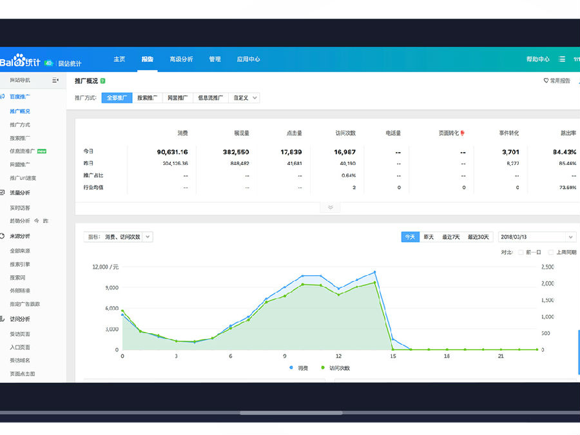Click the 2018/03/13 date picker field
Image resolution: width=580 pixels, height=435 pixels.
[537, 237]
